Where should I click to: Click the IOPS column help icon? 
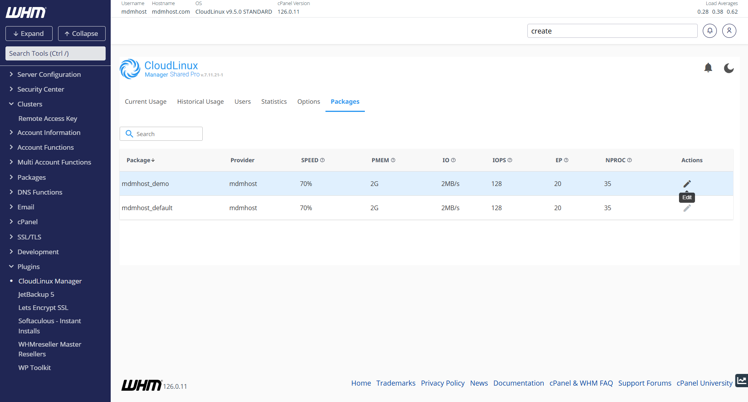pos(510,160)
